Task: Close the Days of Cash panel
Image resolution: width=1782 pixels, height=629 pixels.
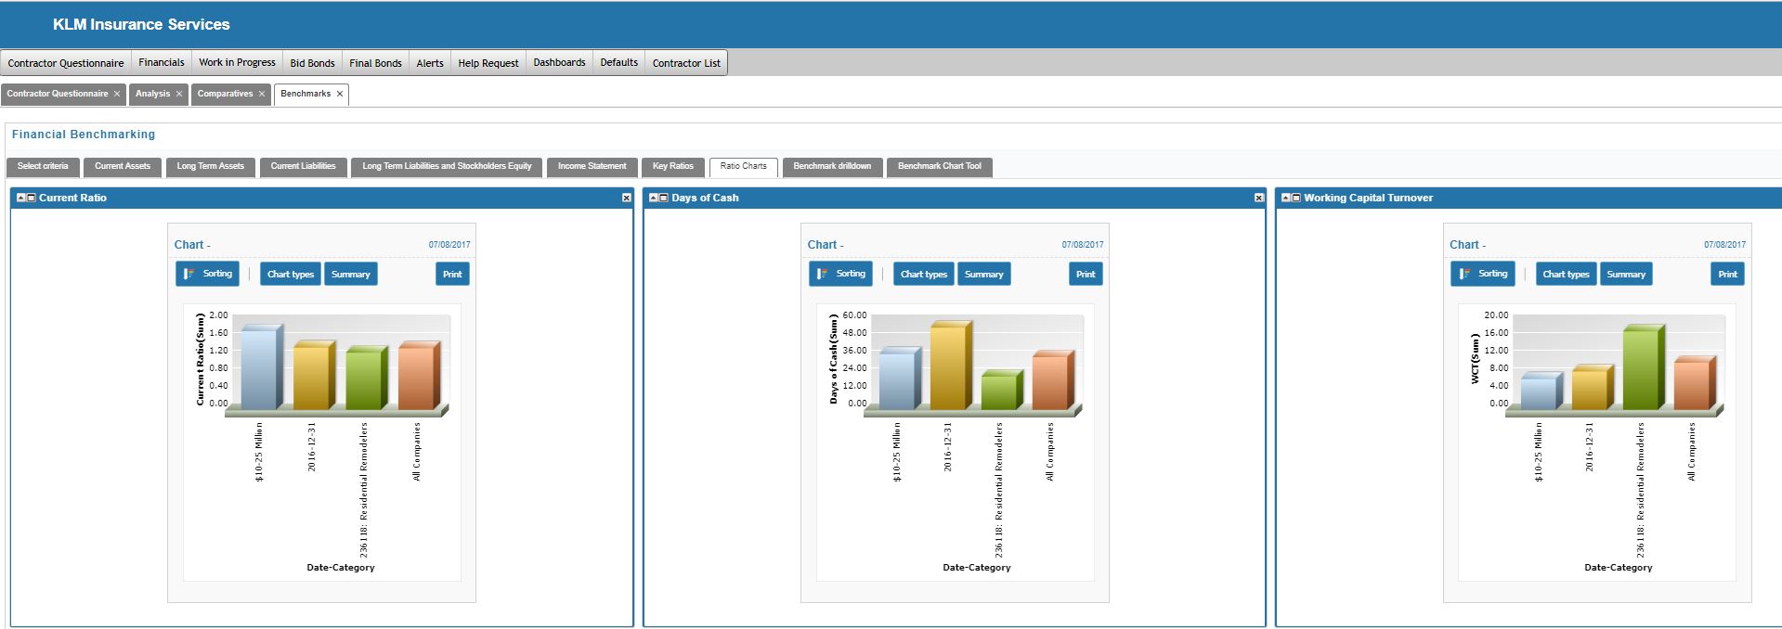Action: pyautogui.click(x=1259, y=198)
